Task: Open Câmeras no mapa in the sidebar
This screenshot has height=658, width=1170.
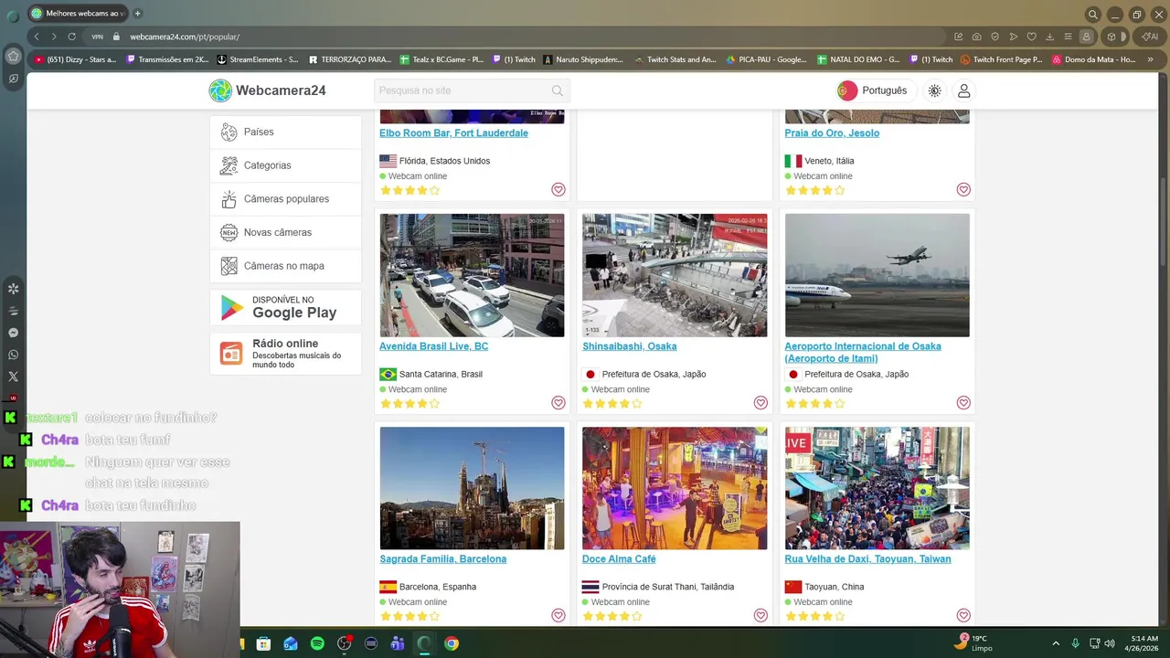Action: tap(285, 266)
